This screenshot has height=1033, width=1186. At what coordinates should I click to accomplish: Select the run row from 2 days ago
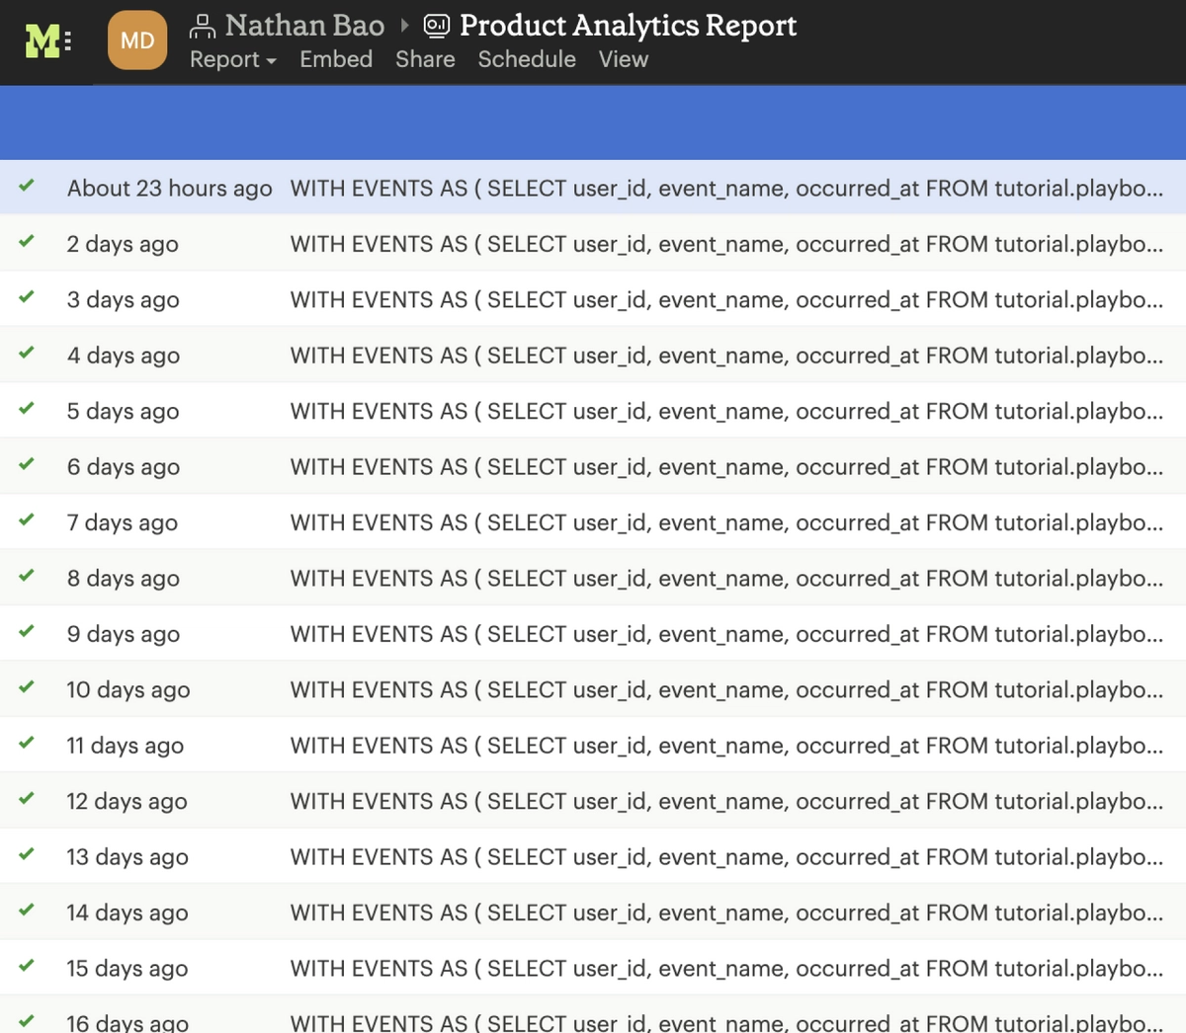[593, 244]
